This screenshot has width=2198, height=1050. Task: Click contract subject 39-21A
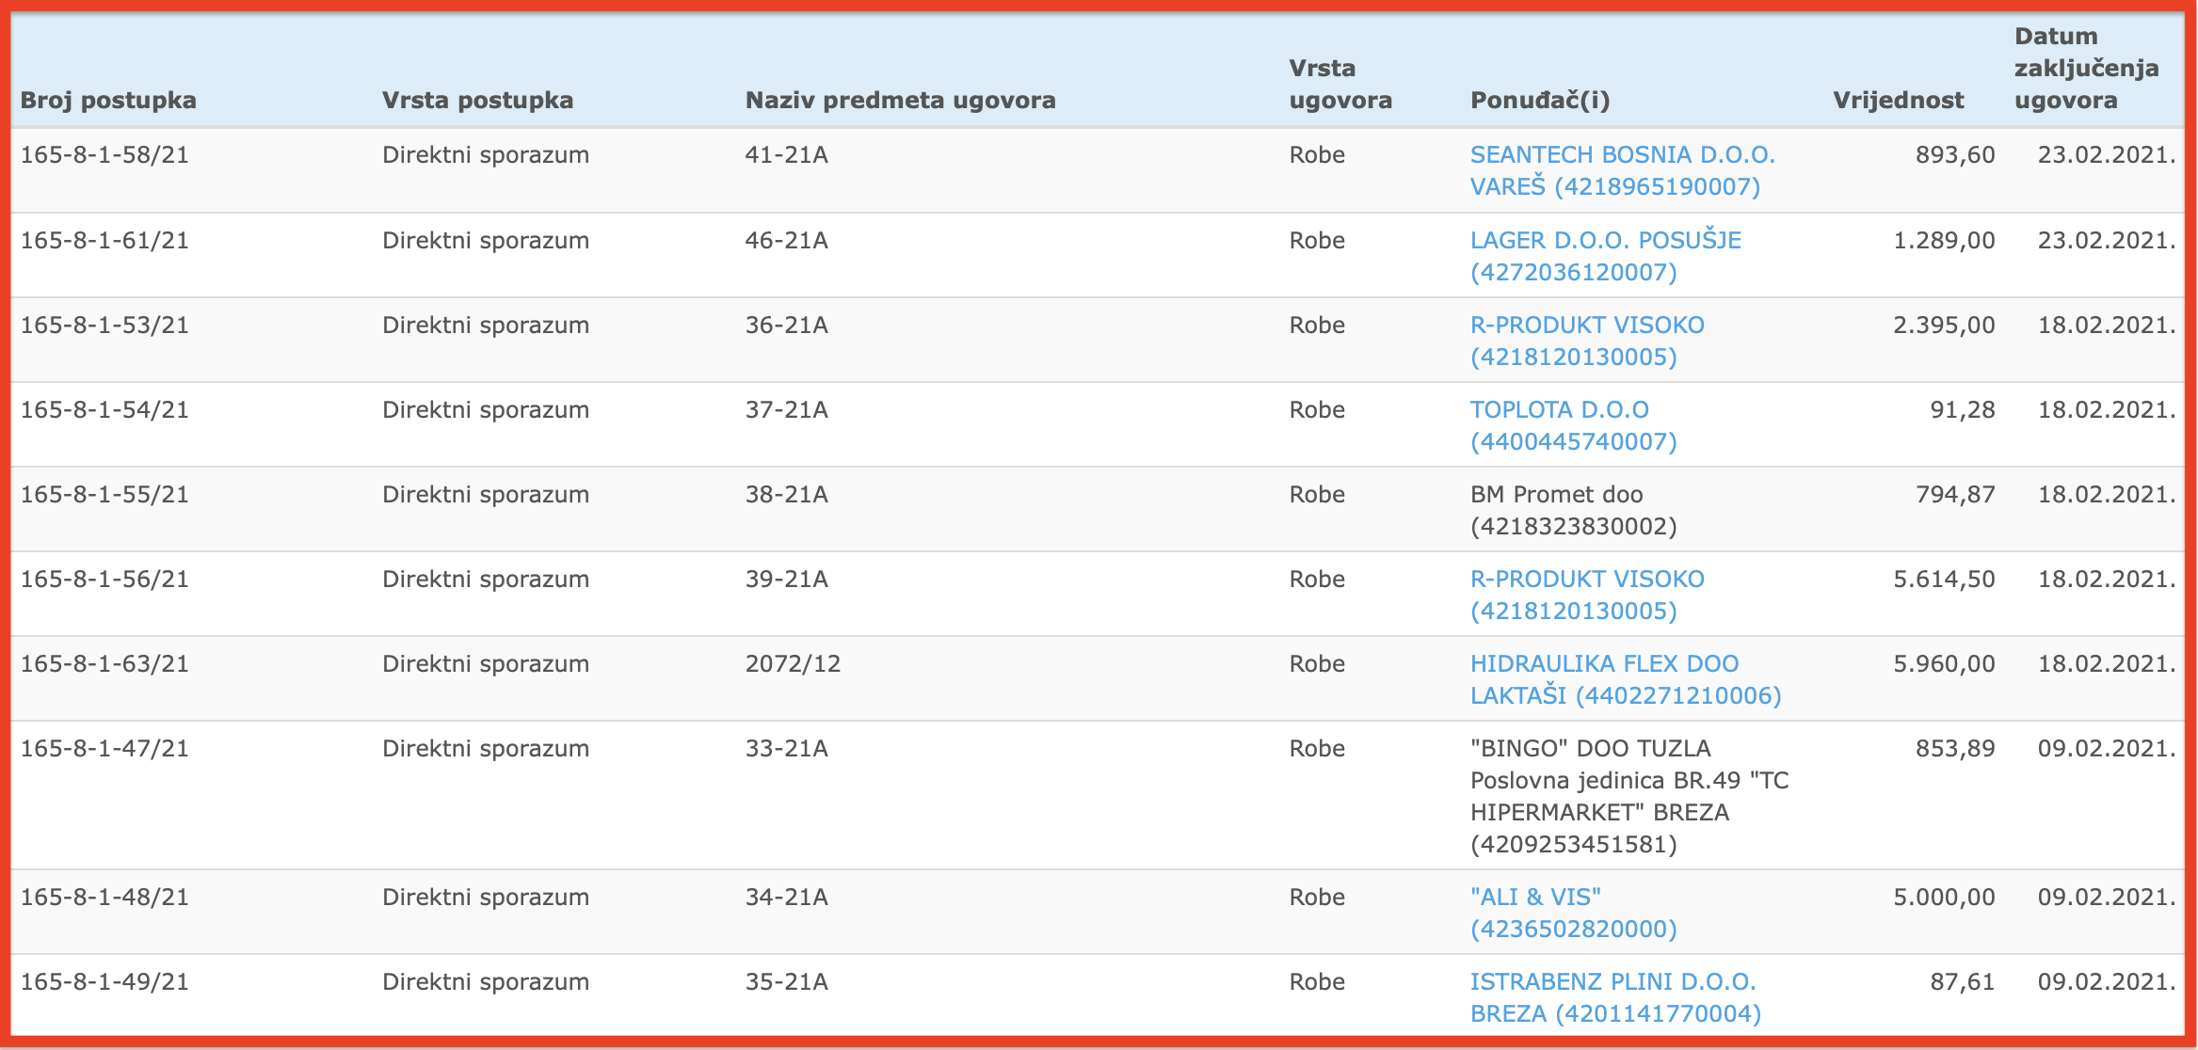[x=786, y=579]
